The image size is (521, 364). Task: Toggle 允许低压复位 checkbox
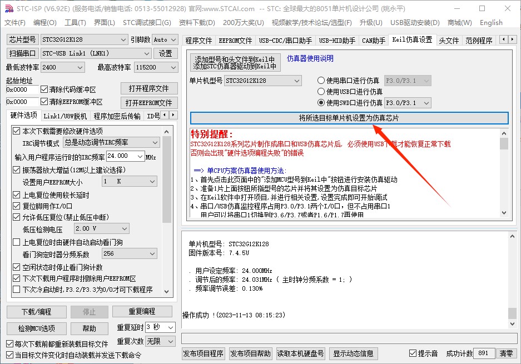[16, 217]
